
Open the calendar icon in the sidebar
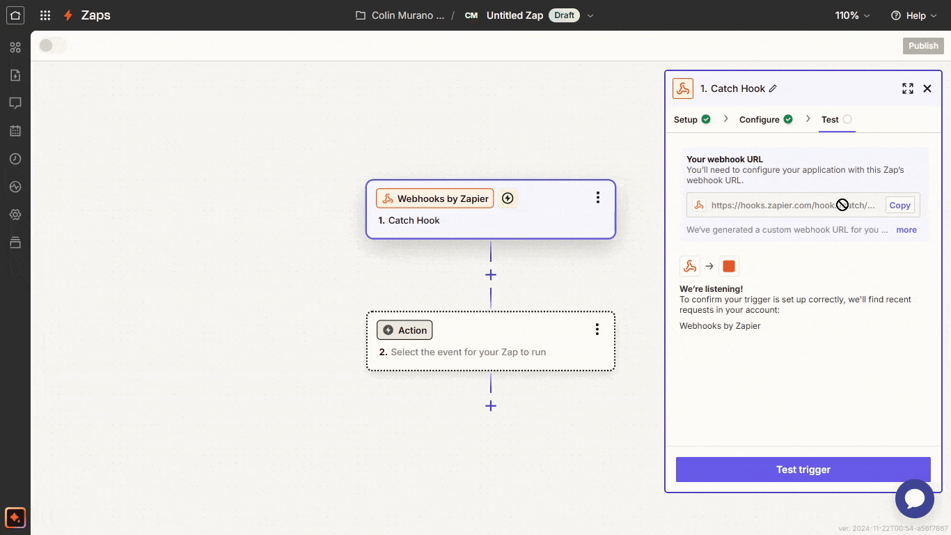click(15, 131)
